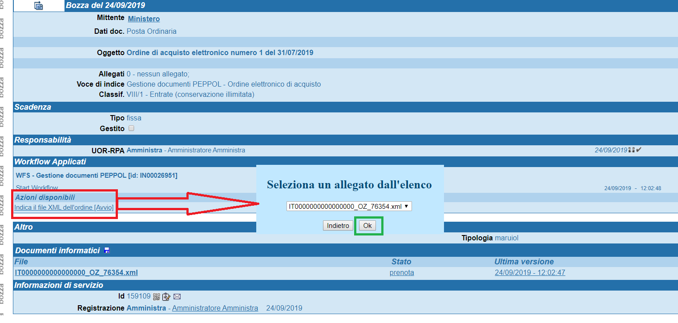Open the attachment selection dropdown in the dialog
Screen dimensions: 678x323
349,207
